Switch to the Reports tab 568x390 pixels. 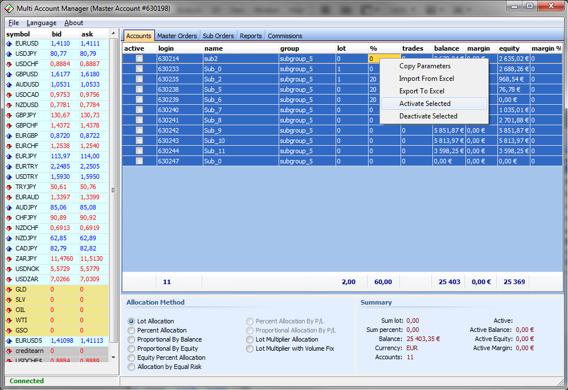pos(251,36)
